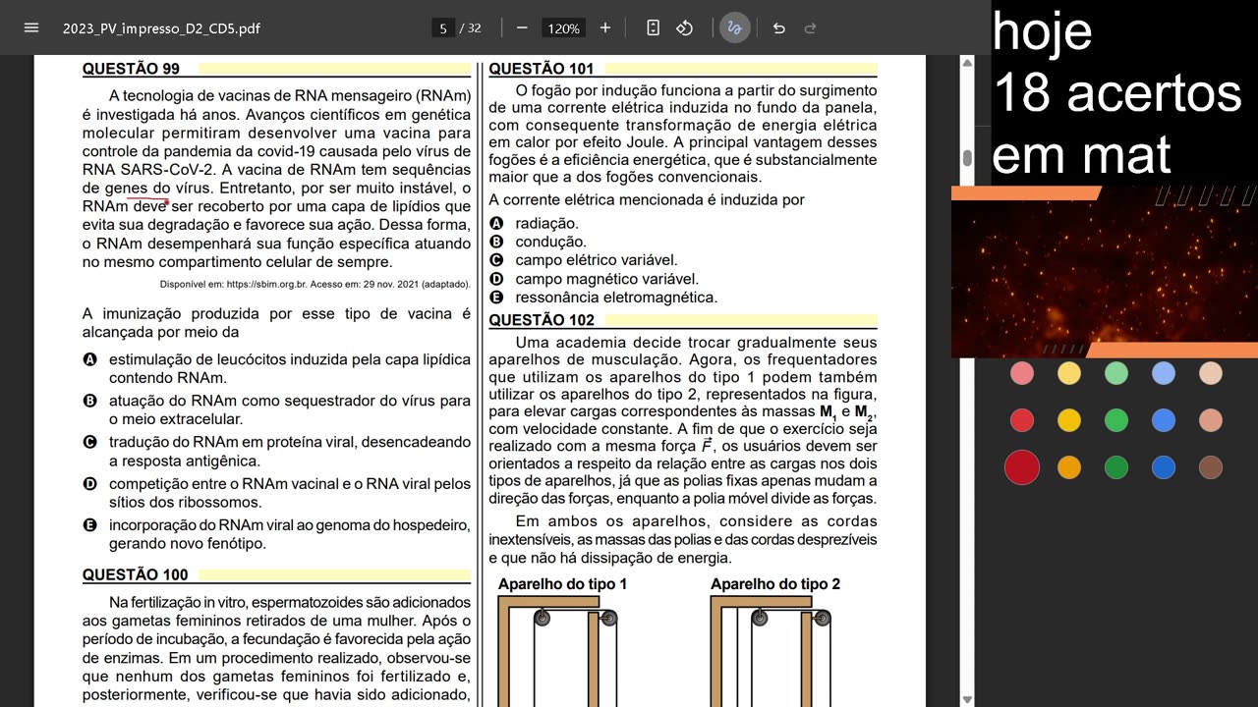This screenshot has height=707, width=1258.
Task: Choose the dark blue swatch in bottom row
Action: (1164, 467)
